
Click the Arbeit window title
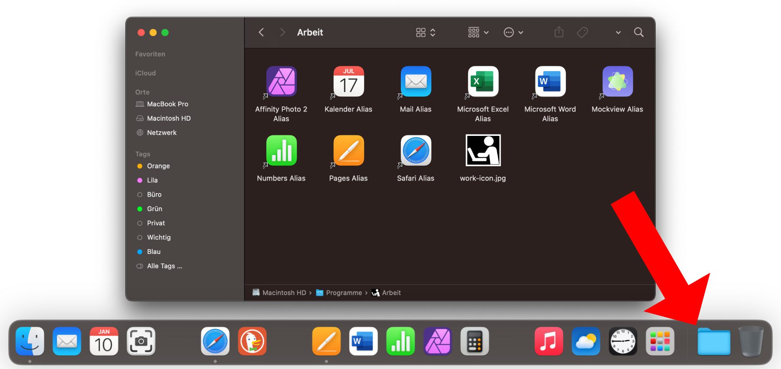click(x=310, y=33)
